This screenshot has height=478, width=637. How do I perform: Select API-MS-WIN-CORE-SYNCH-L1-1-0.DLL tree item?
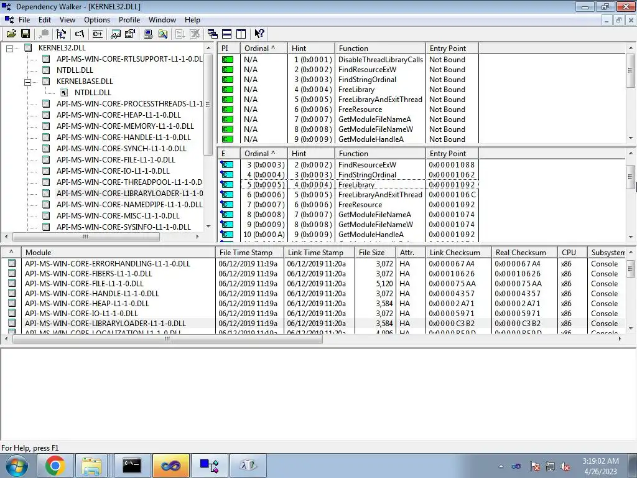tap(121, 148)
